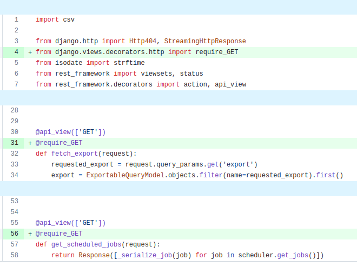Expand hidden lines above line 1
This screenshot has height=280, width=357.
pos(178,7)
